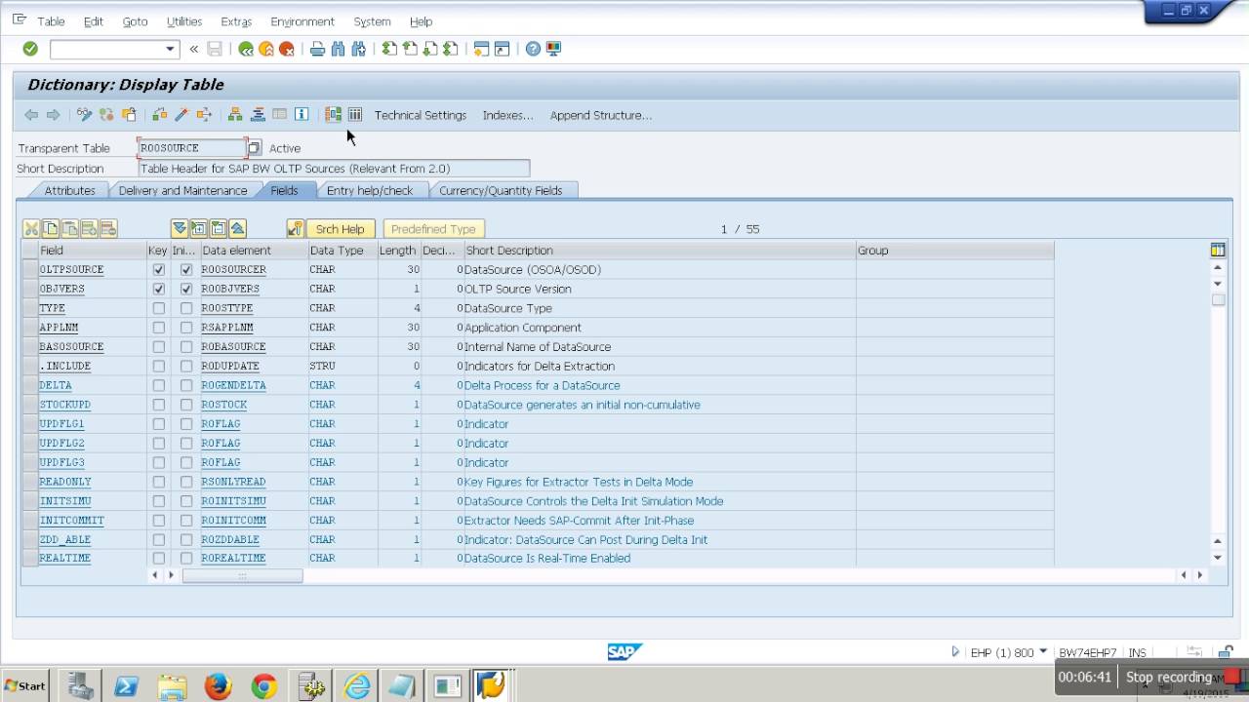The height and width of the screenshot is (702, 1249).
Task: Toggle the Key checkbox for the DELTA row
Action: click(x=158, y=385)
